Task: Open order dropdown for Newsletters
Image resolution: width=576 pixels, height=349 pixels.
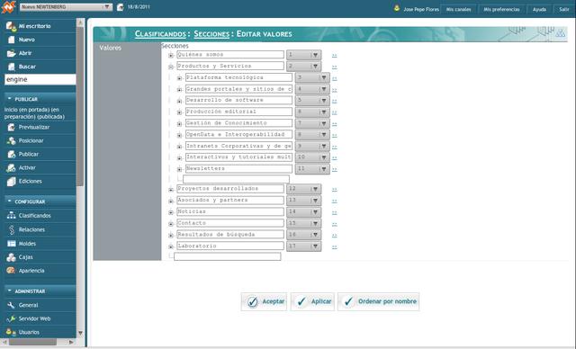Action: tap(312, 169)
